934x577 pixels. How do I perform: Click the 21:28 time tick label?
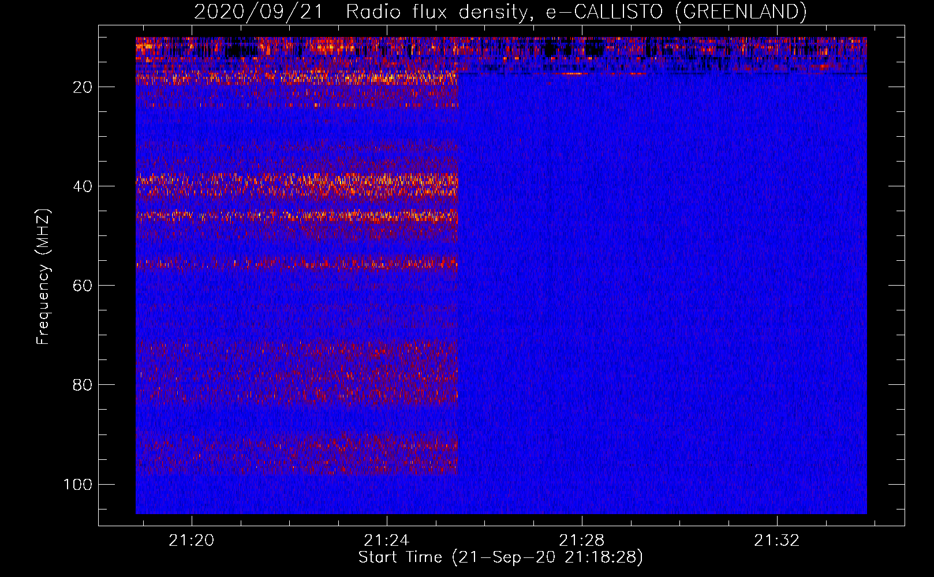[582, 540]
